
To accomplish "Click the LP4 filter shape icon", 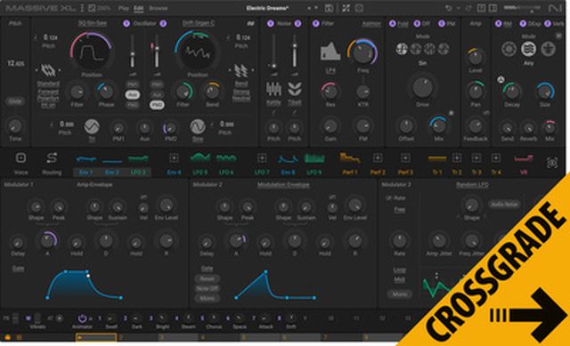I will [x=330, y=52].
